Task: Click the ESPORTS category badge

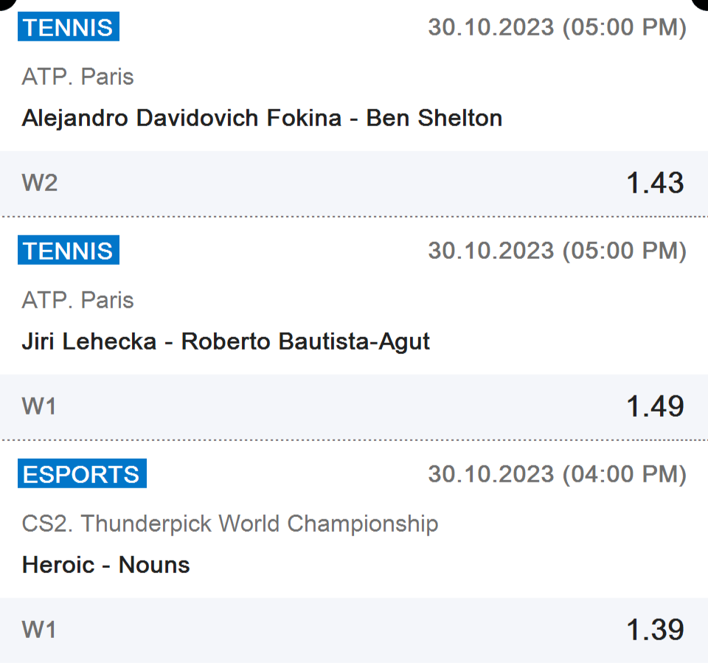Action: pyautogui.click(x=81, y=474)
